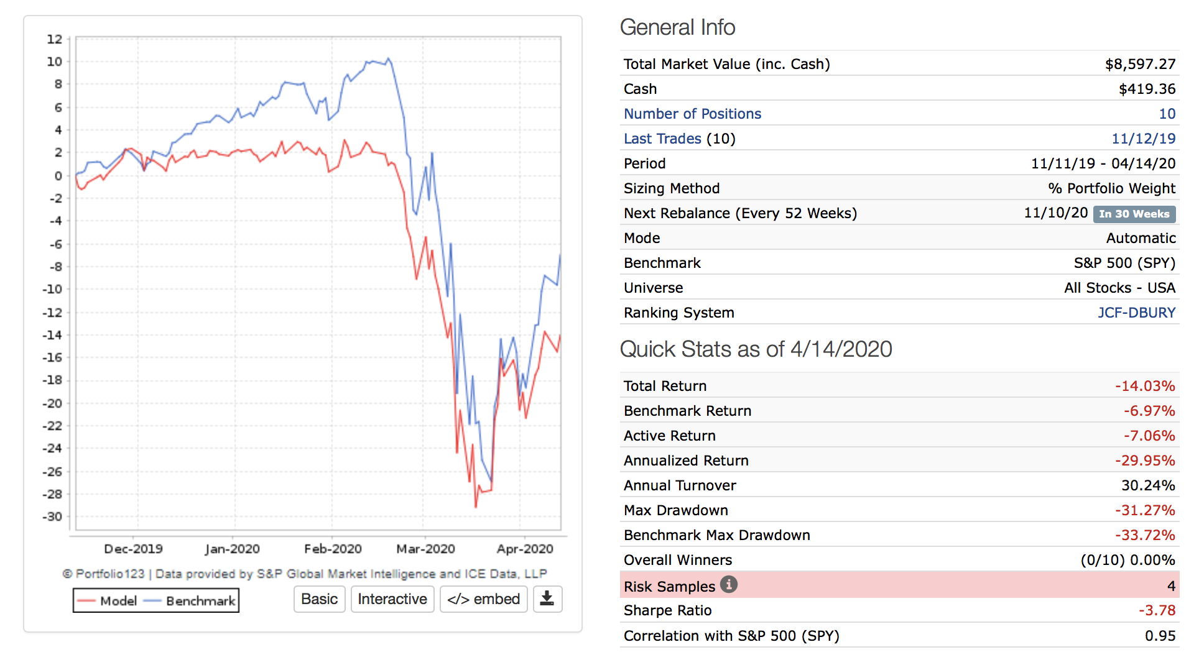Click the download chart icon

(547, 599)
